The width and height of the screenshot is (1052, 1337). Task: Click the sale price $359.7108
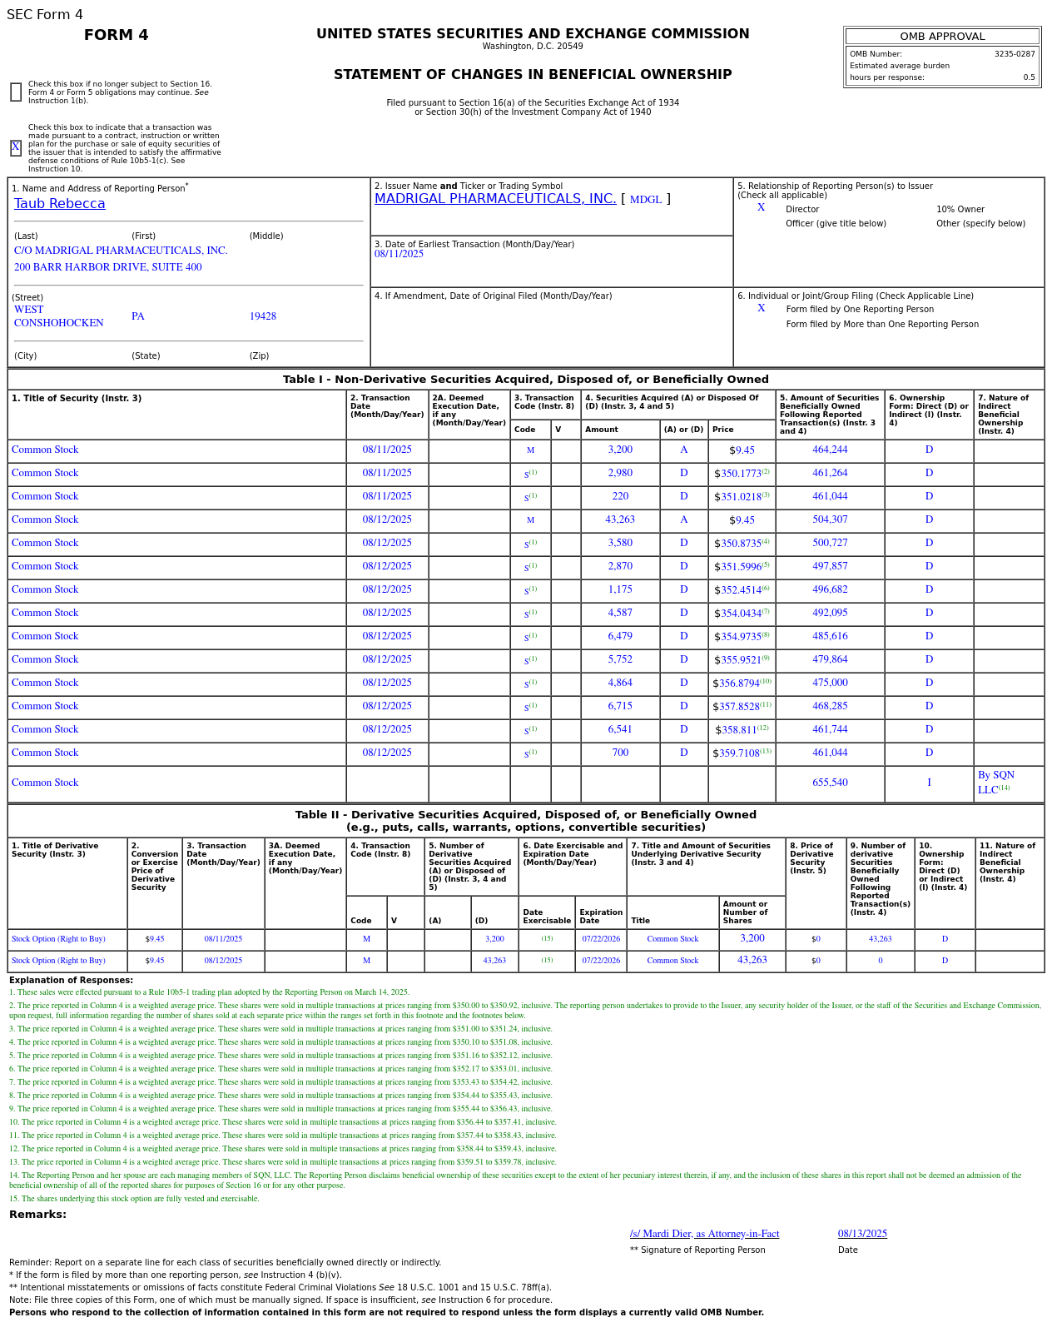[736, 753]
